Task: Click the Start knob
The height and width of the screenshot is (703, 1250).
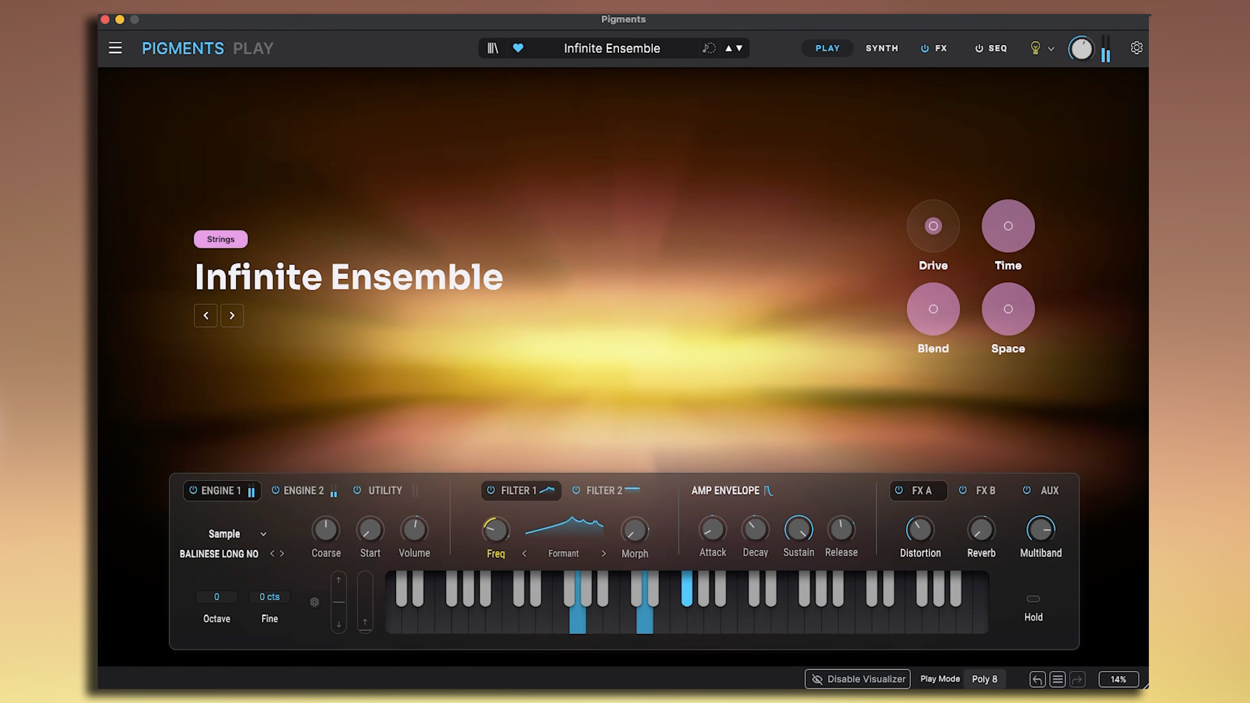Action: point(370,529)
